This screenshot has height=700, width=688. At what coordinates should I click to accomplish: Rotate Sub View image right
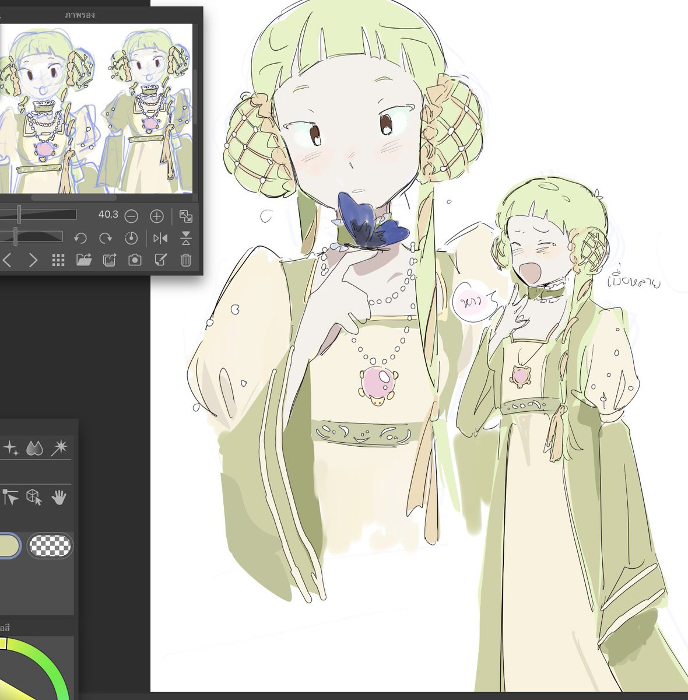tap(106, 238)
